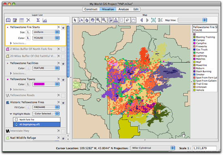Viewport: 223px width, 155px height.
Task: Select the pan hand tool
Action: pyautogui.click(x=92, y=20)
